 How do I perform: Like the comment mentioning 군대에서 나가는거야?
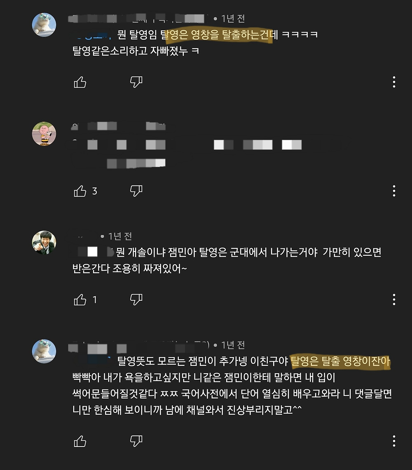(80, 300)
